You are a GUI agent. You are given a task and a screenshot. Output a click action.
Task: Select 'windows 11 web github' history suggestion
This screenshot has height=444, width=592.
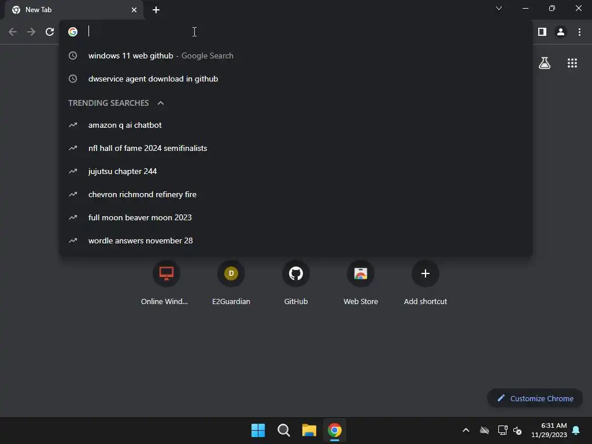pyautogui.click(x=295, y=56)
